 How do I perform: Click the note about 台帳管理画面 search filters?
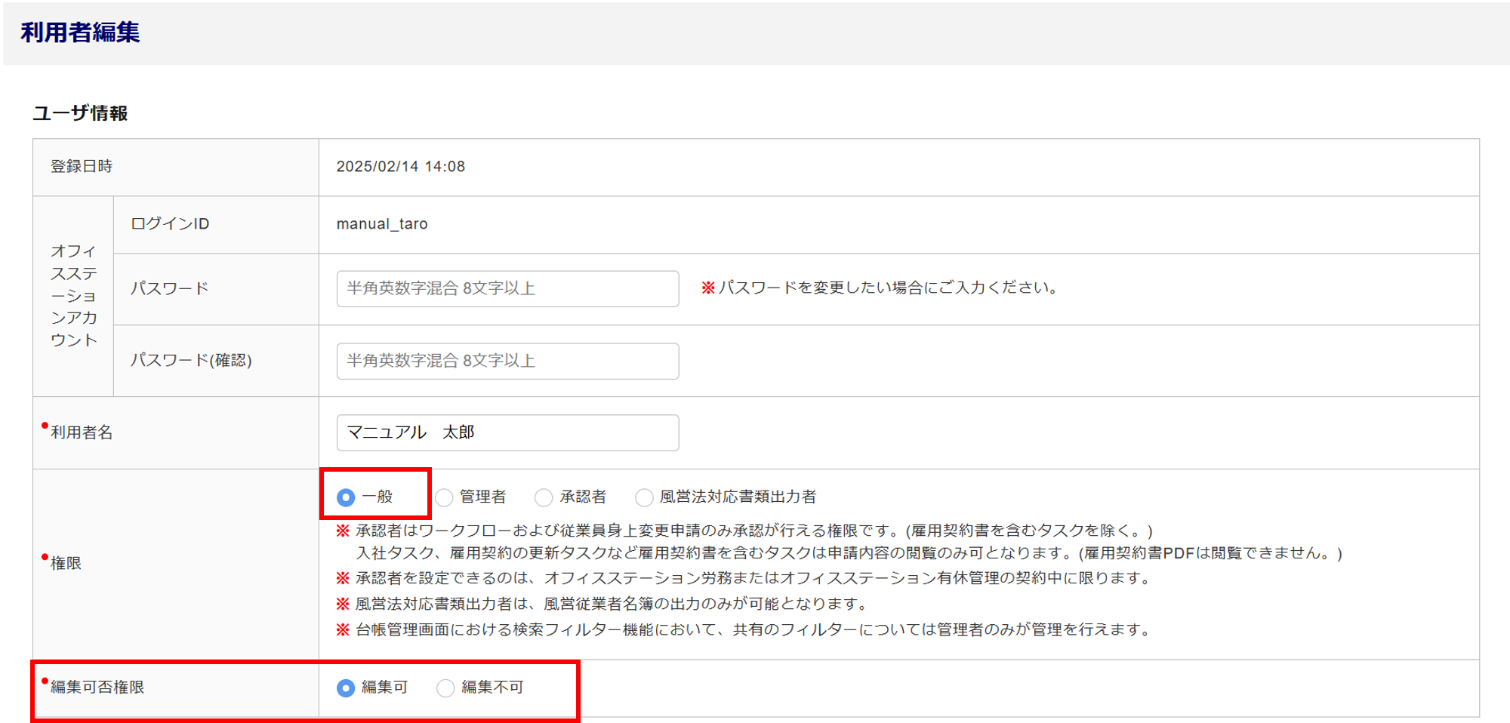tap(751, 629)
